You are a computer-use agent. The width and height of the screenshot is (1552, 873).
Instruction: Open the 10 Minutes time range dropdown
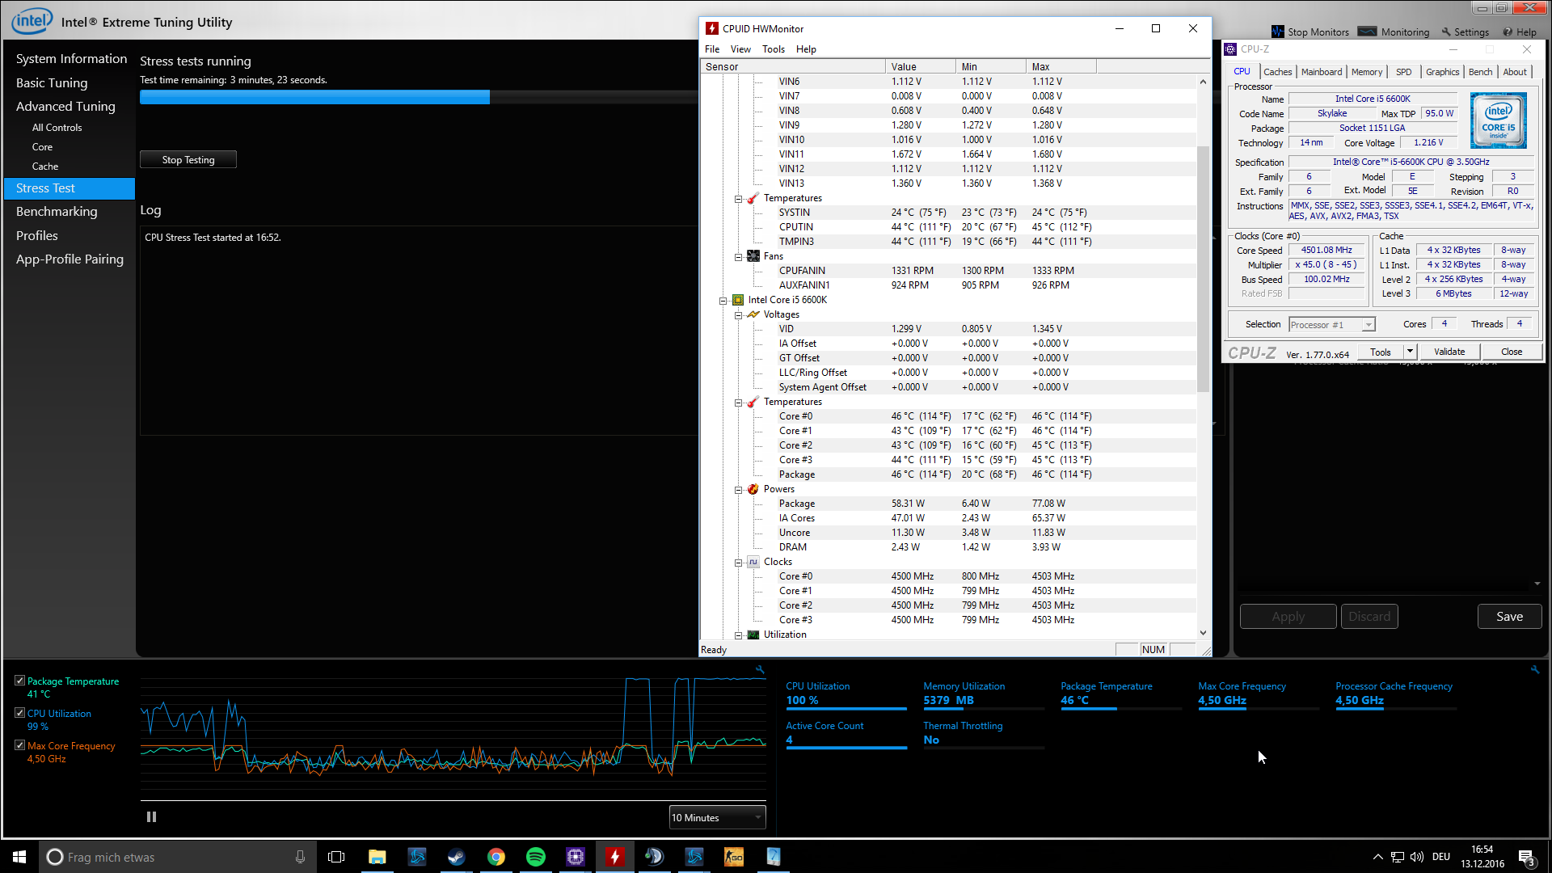[717, 817]
